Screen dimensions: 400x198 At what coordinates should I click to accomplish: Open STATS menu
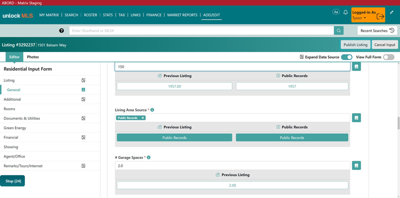108,15
